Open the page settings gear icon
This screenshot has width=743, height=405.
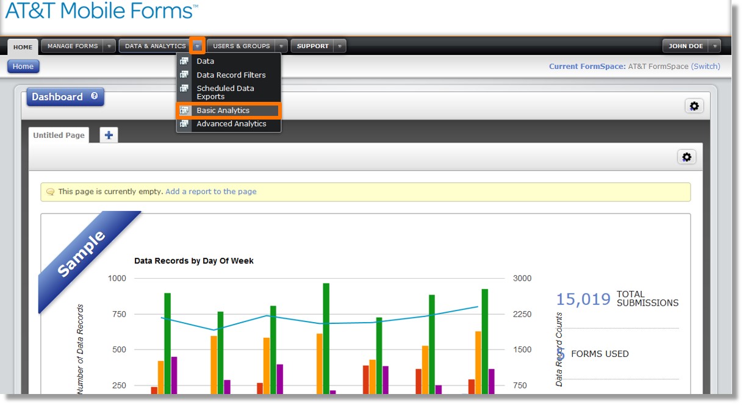pos(687,157)
